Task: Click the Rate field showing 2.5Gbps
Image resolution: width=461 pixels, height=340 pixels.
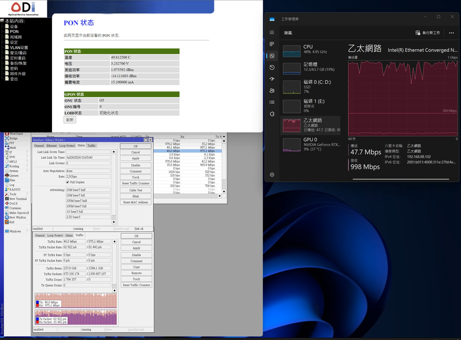Action: pyautogui.click(x=88, y=176)
